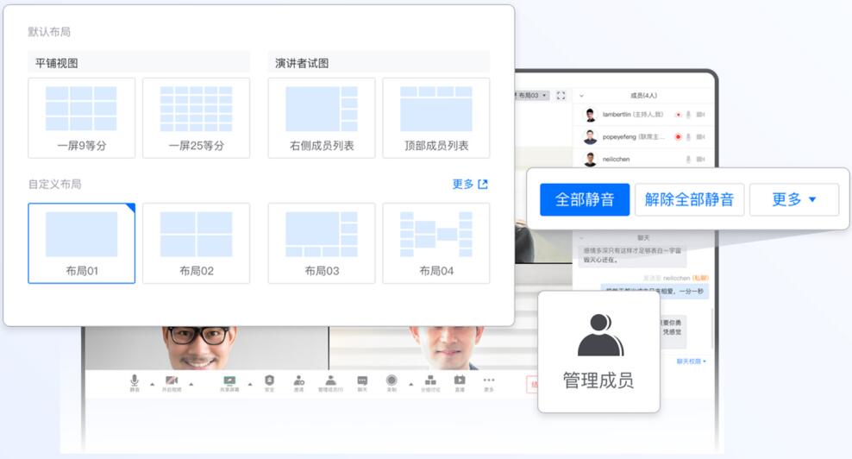Click the 安全 shield icon
Image resolution: width=852 pixels, height=459 pixels.
tap(269, 380)
